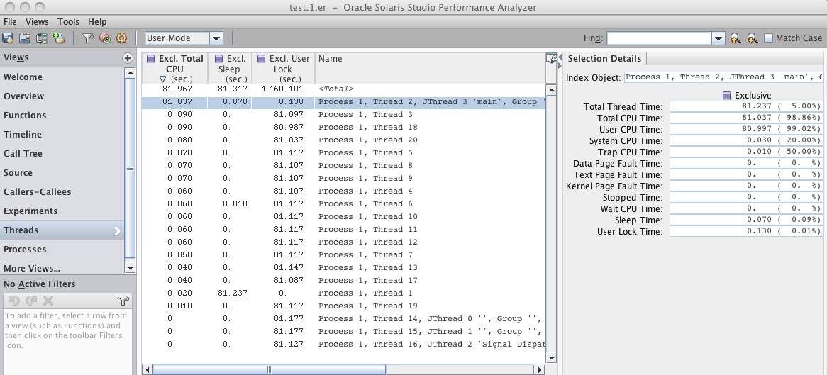Open the Call Tree view
This screenshot has height=375, width=827.
click(62, 154)
